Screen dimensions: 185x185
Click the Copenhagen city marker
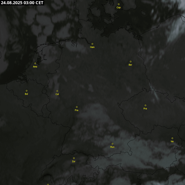(x=118, y=4)
